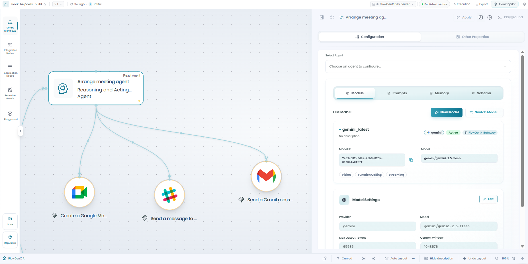Select the Arrange meeting agent node
Image resolution: width=528 pixels, height=264 pixels.
(96, 88)
